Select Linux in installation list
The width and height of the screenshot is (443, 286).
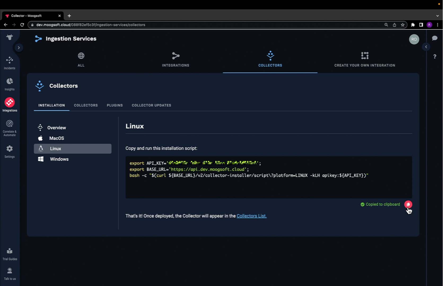pos(73,149)
